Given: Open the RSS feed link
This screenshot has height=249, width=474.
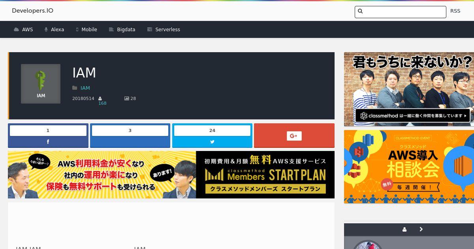Looking at the screenshot, I should point(455,11).
